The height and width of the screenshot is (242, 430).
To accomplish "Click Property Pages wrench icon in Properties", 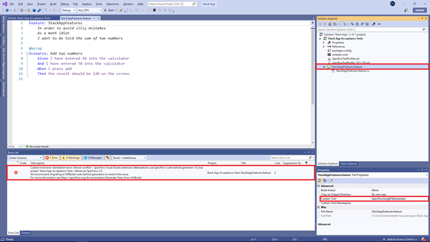I will pos(332,180).
